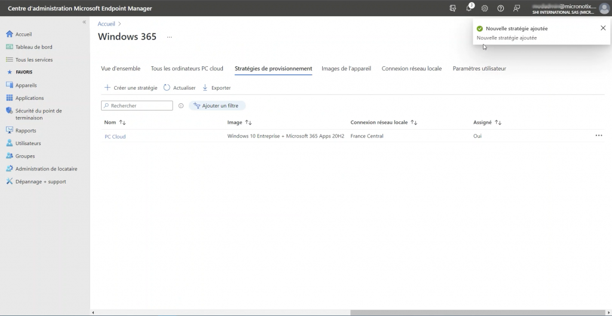The height and width of the screenshot is (316, 612).
Task: Select the Stratégies de provisionnement tab
Action: pos(273,68)
